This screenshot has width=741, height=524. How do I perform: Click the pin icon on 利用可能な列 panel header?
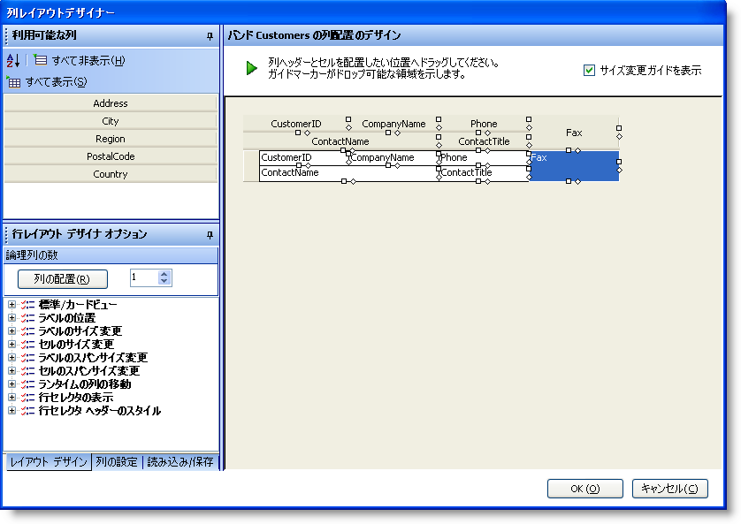210,36
